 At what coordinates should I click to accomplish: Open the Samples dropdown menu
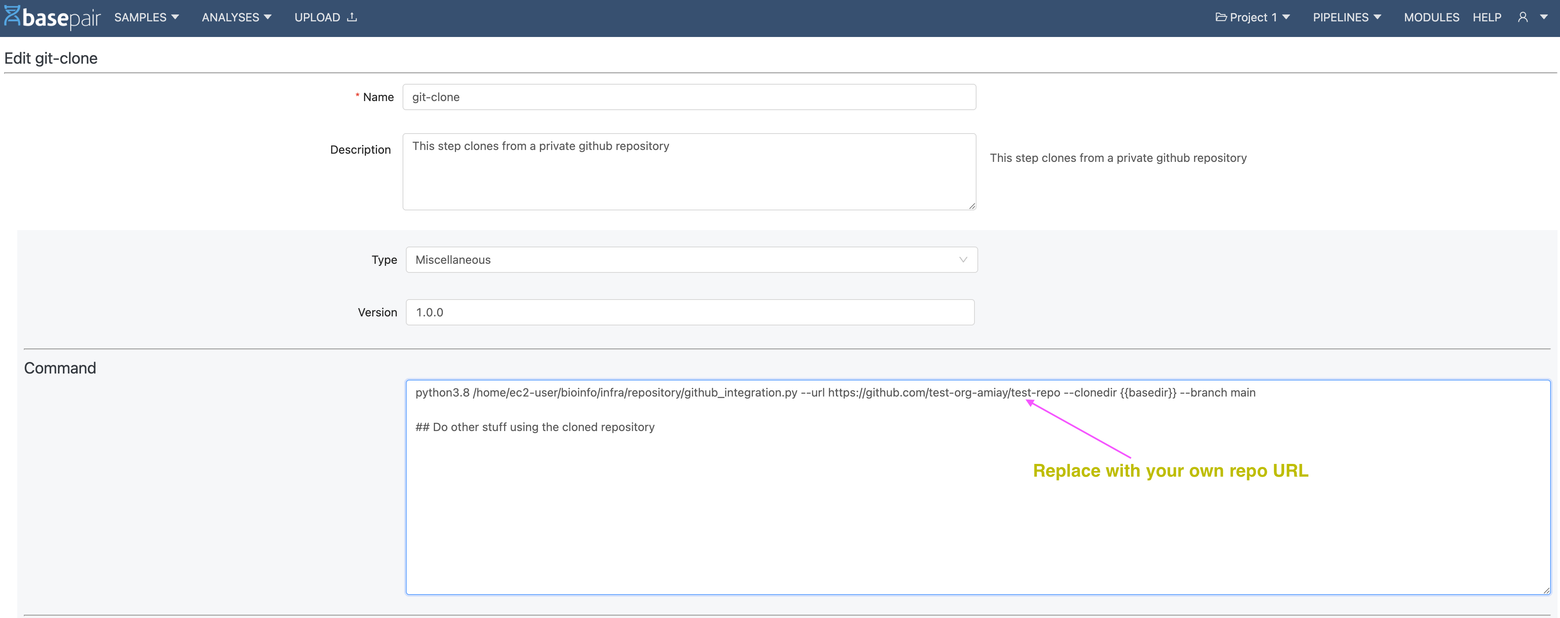click(x=146, y=17)
